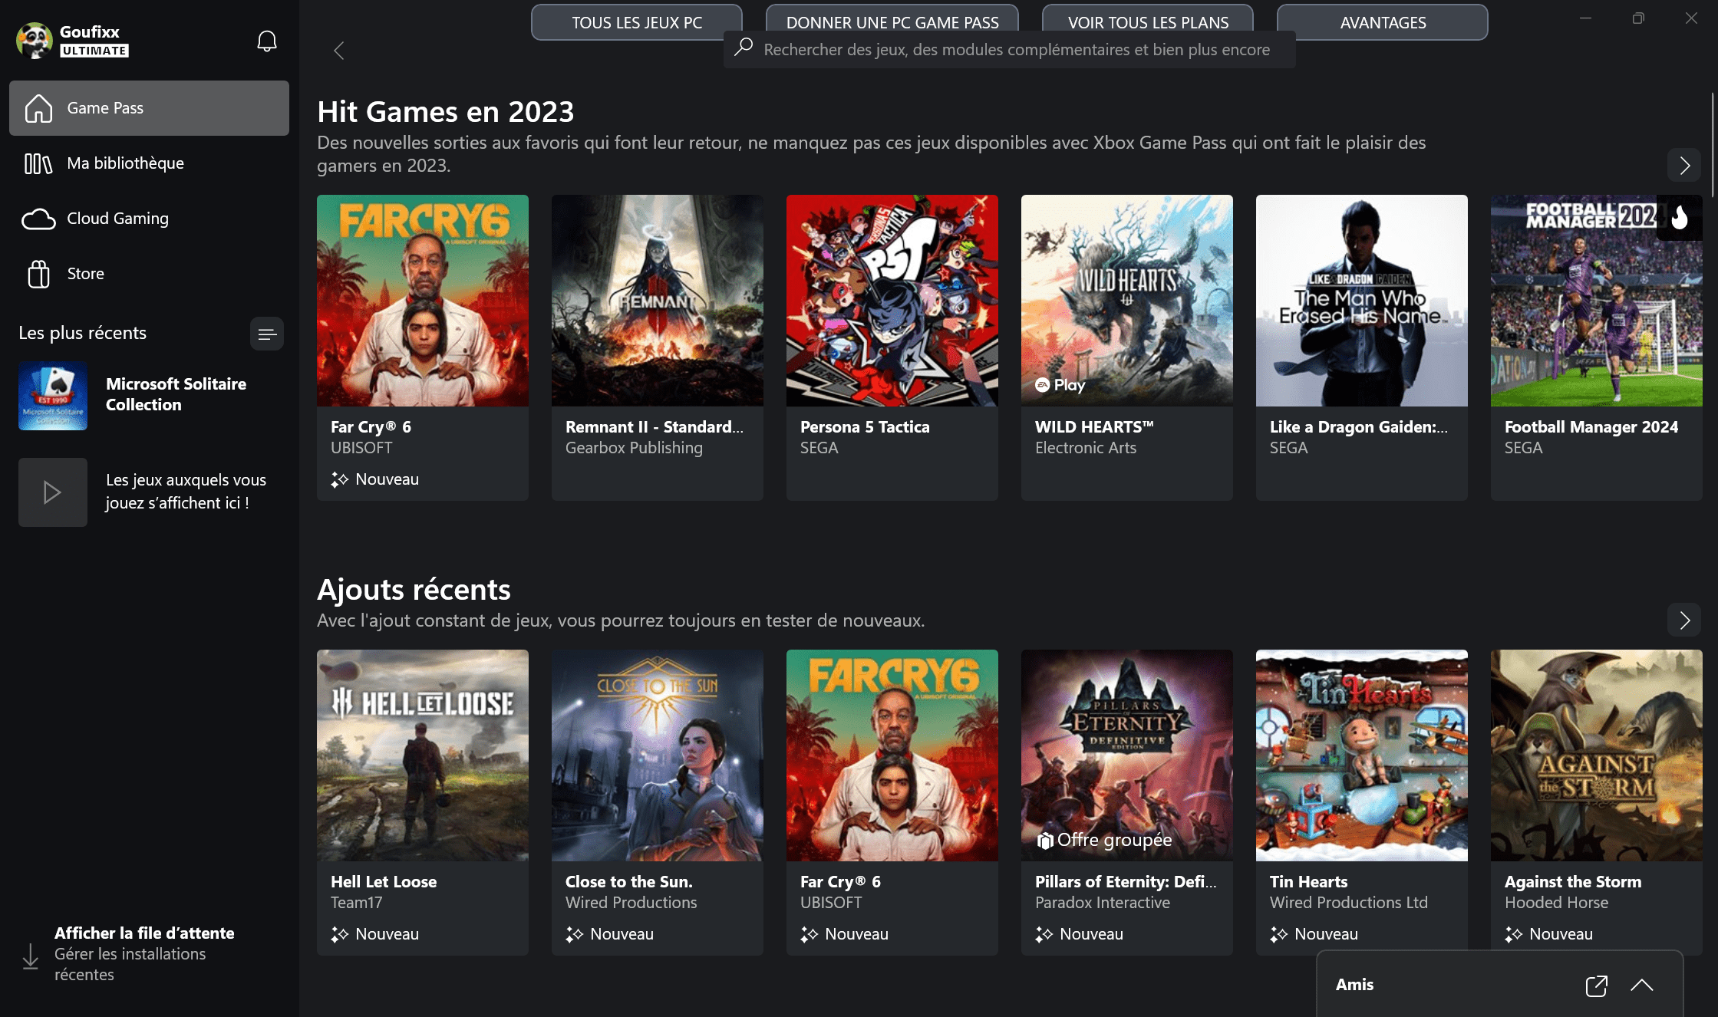Image resolution: width=1718 pixels, height=1017 pixels.
Task: Open Pillars of Eternity cover
Action: coord(1127,755)
